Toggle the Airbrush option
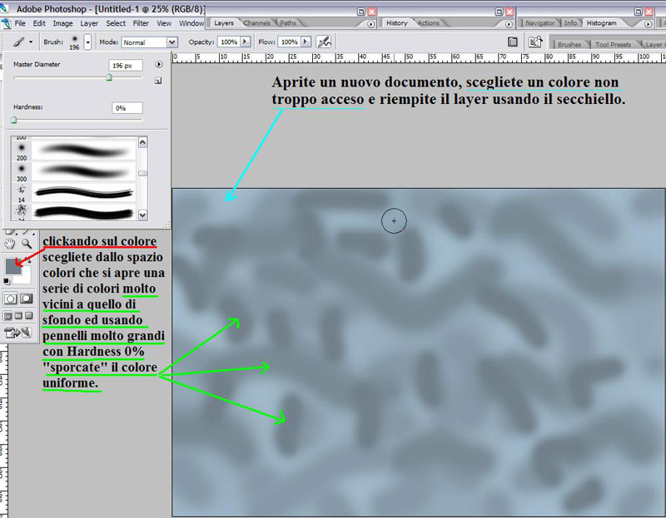Image resolution: width=666 pixels, height=518 pixels. [x=324, y=42]
